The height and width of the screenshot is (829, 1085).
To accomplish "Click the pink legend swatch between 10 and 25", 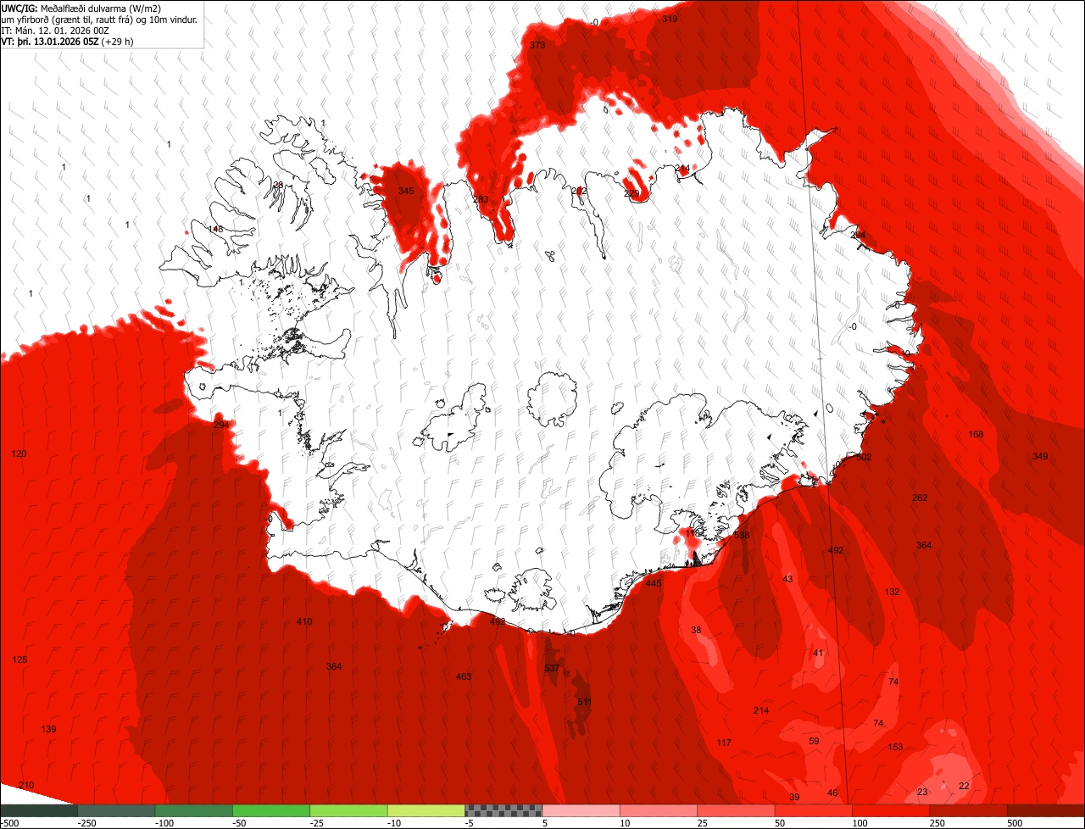I will point(658,810).
